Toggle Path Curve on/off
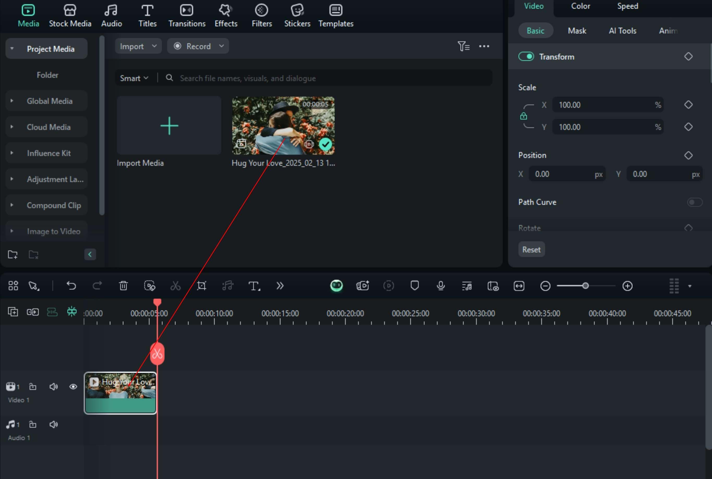Screen dimensions: 712x479 coord(695,202)
